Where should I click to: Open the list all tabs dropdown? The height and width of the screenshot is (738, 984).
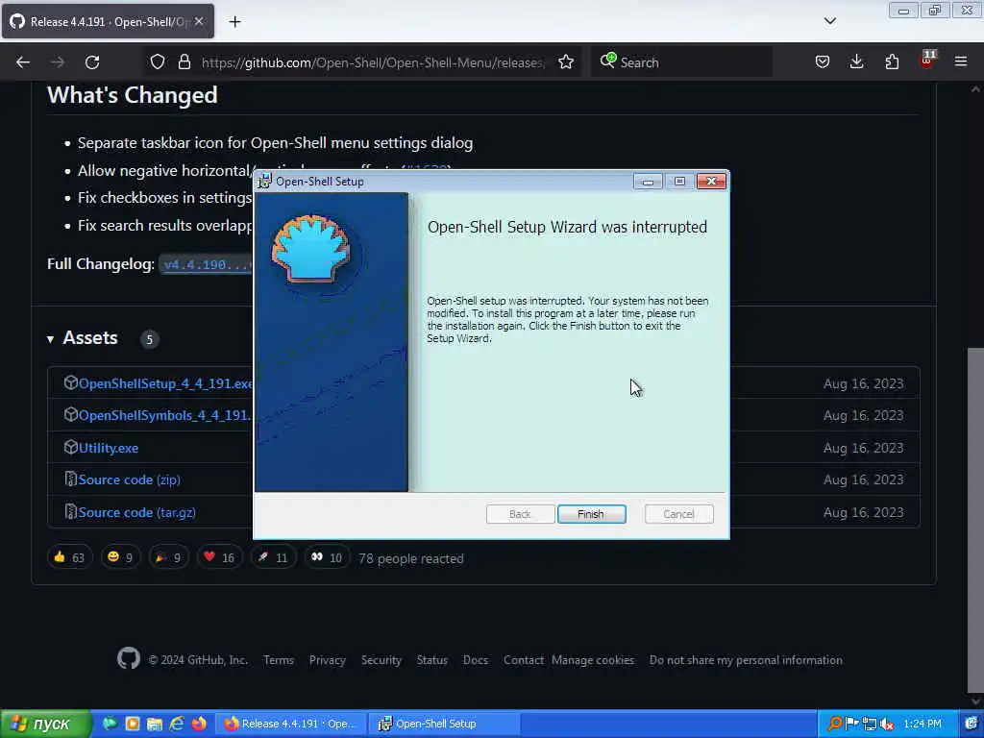click(829, 21)
